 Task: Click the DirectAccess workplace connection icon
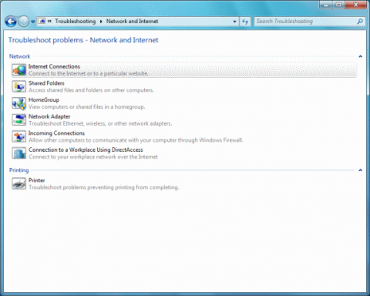pyautogui.click(x=19, y=153)
